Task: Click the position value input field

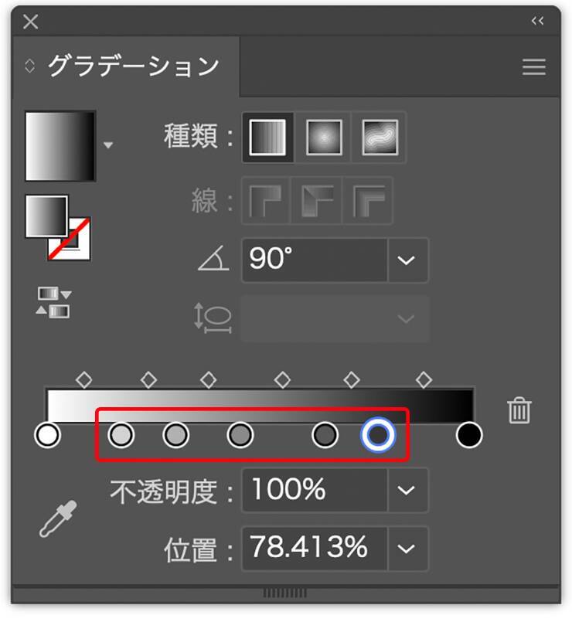Action: tap(314, 549)
